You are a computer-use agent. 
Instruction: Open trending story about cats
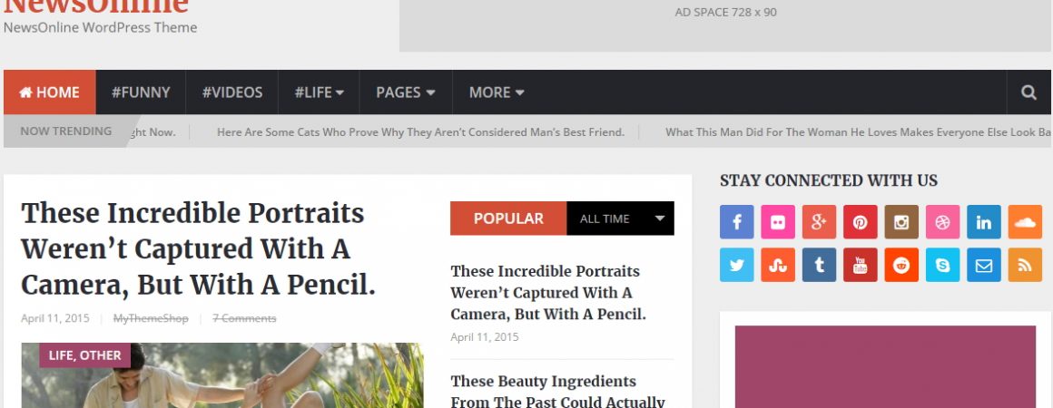tap(420, 132)
